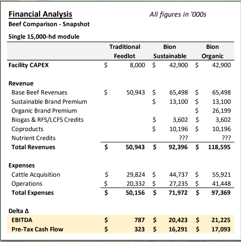241x242 pixels.
Task: Select the 27,235 Operations value
Action: coord(179,184)
